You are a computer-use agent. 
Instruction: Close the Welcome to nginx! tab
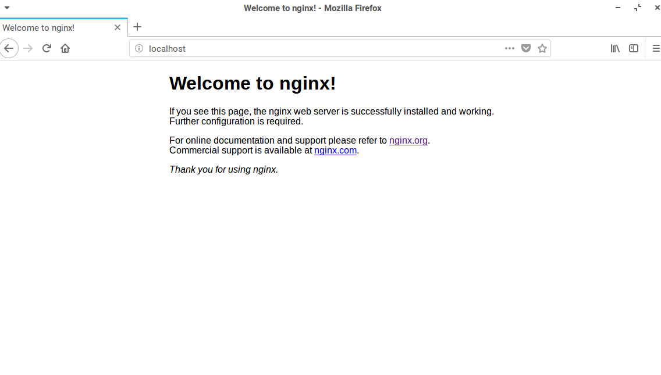[118, 27]
